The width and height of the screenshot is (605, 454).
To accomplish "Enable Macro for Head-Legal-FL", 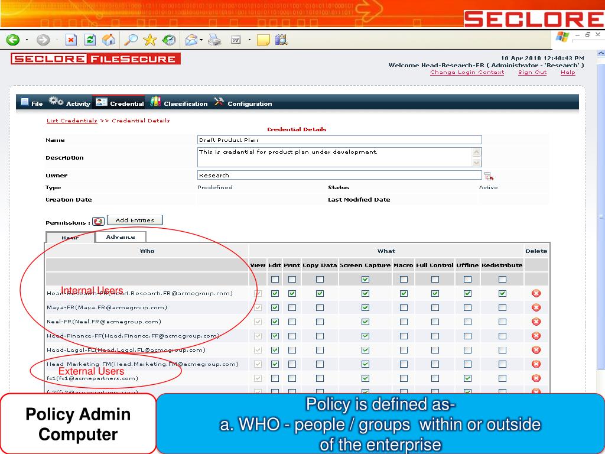I will pyautogui.click(x=404, y=350).
